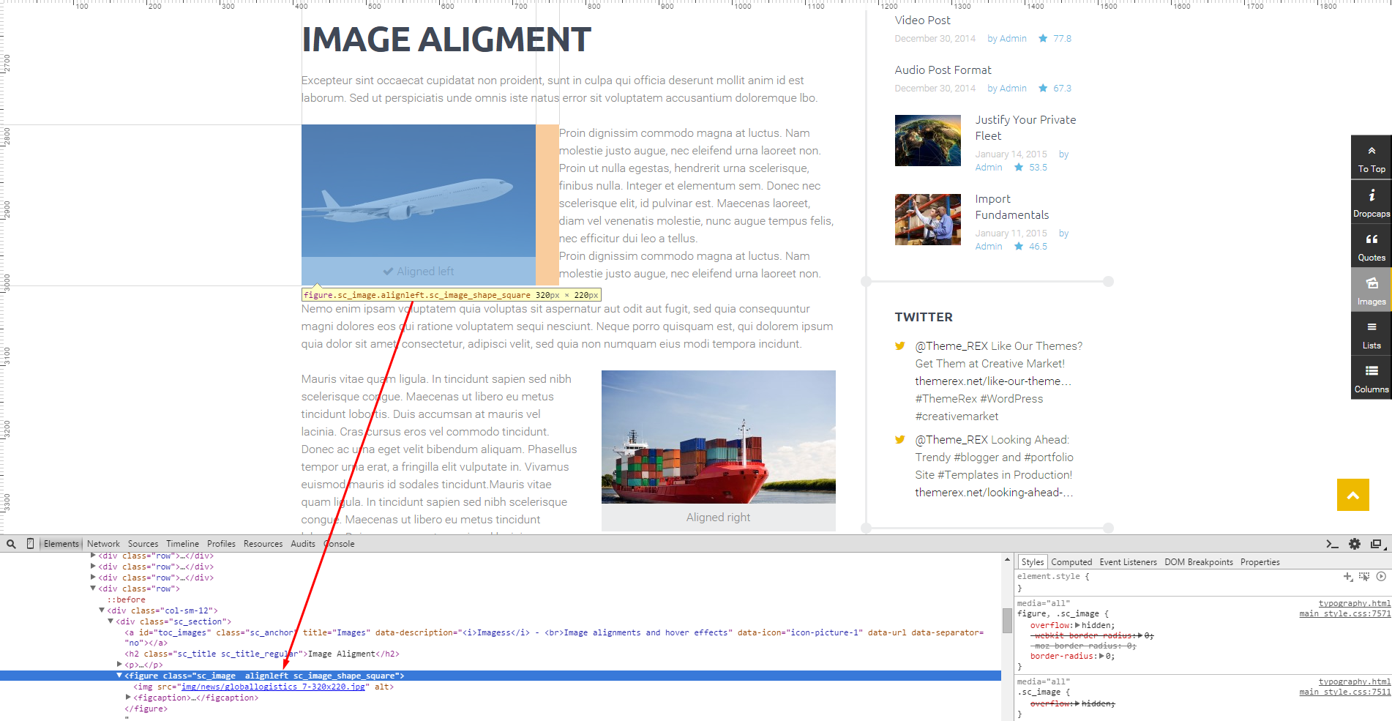
Task: Open the Network panel tab
Action: [103, 544]
